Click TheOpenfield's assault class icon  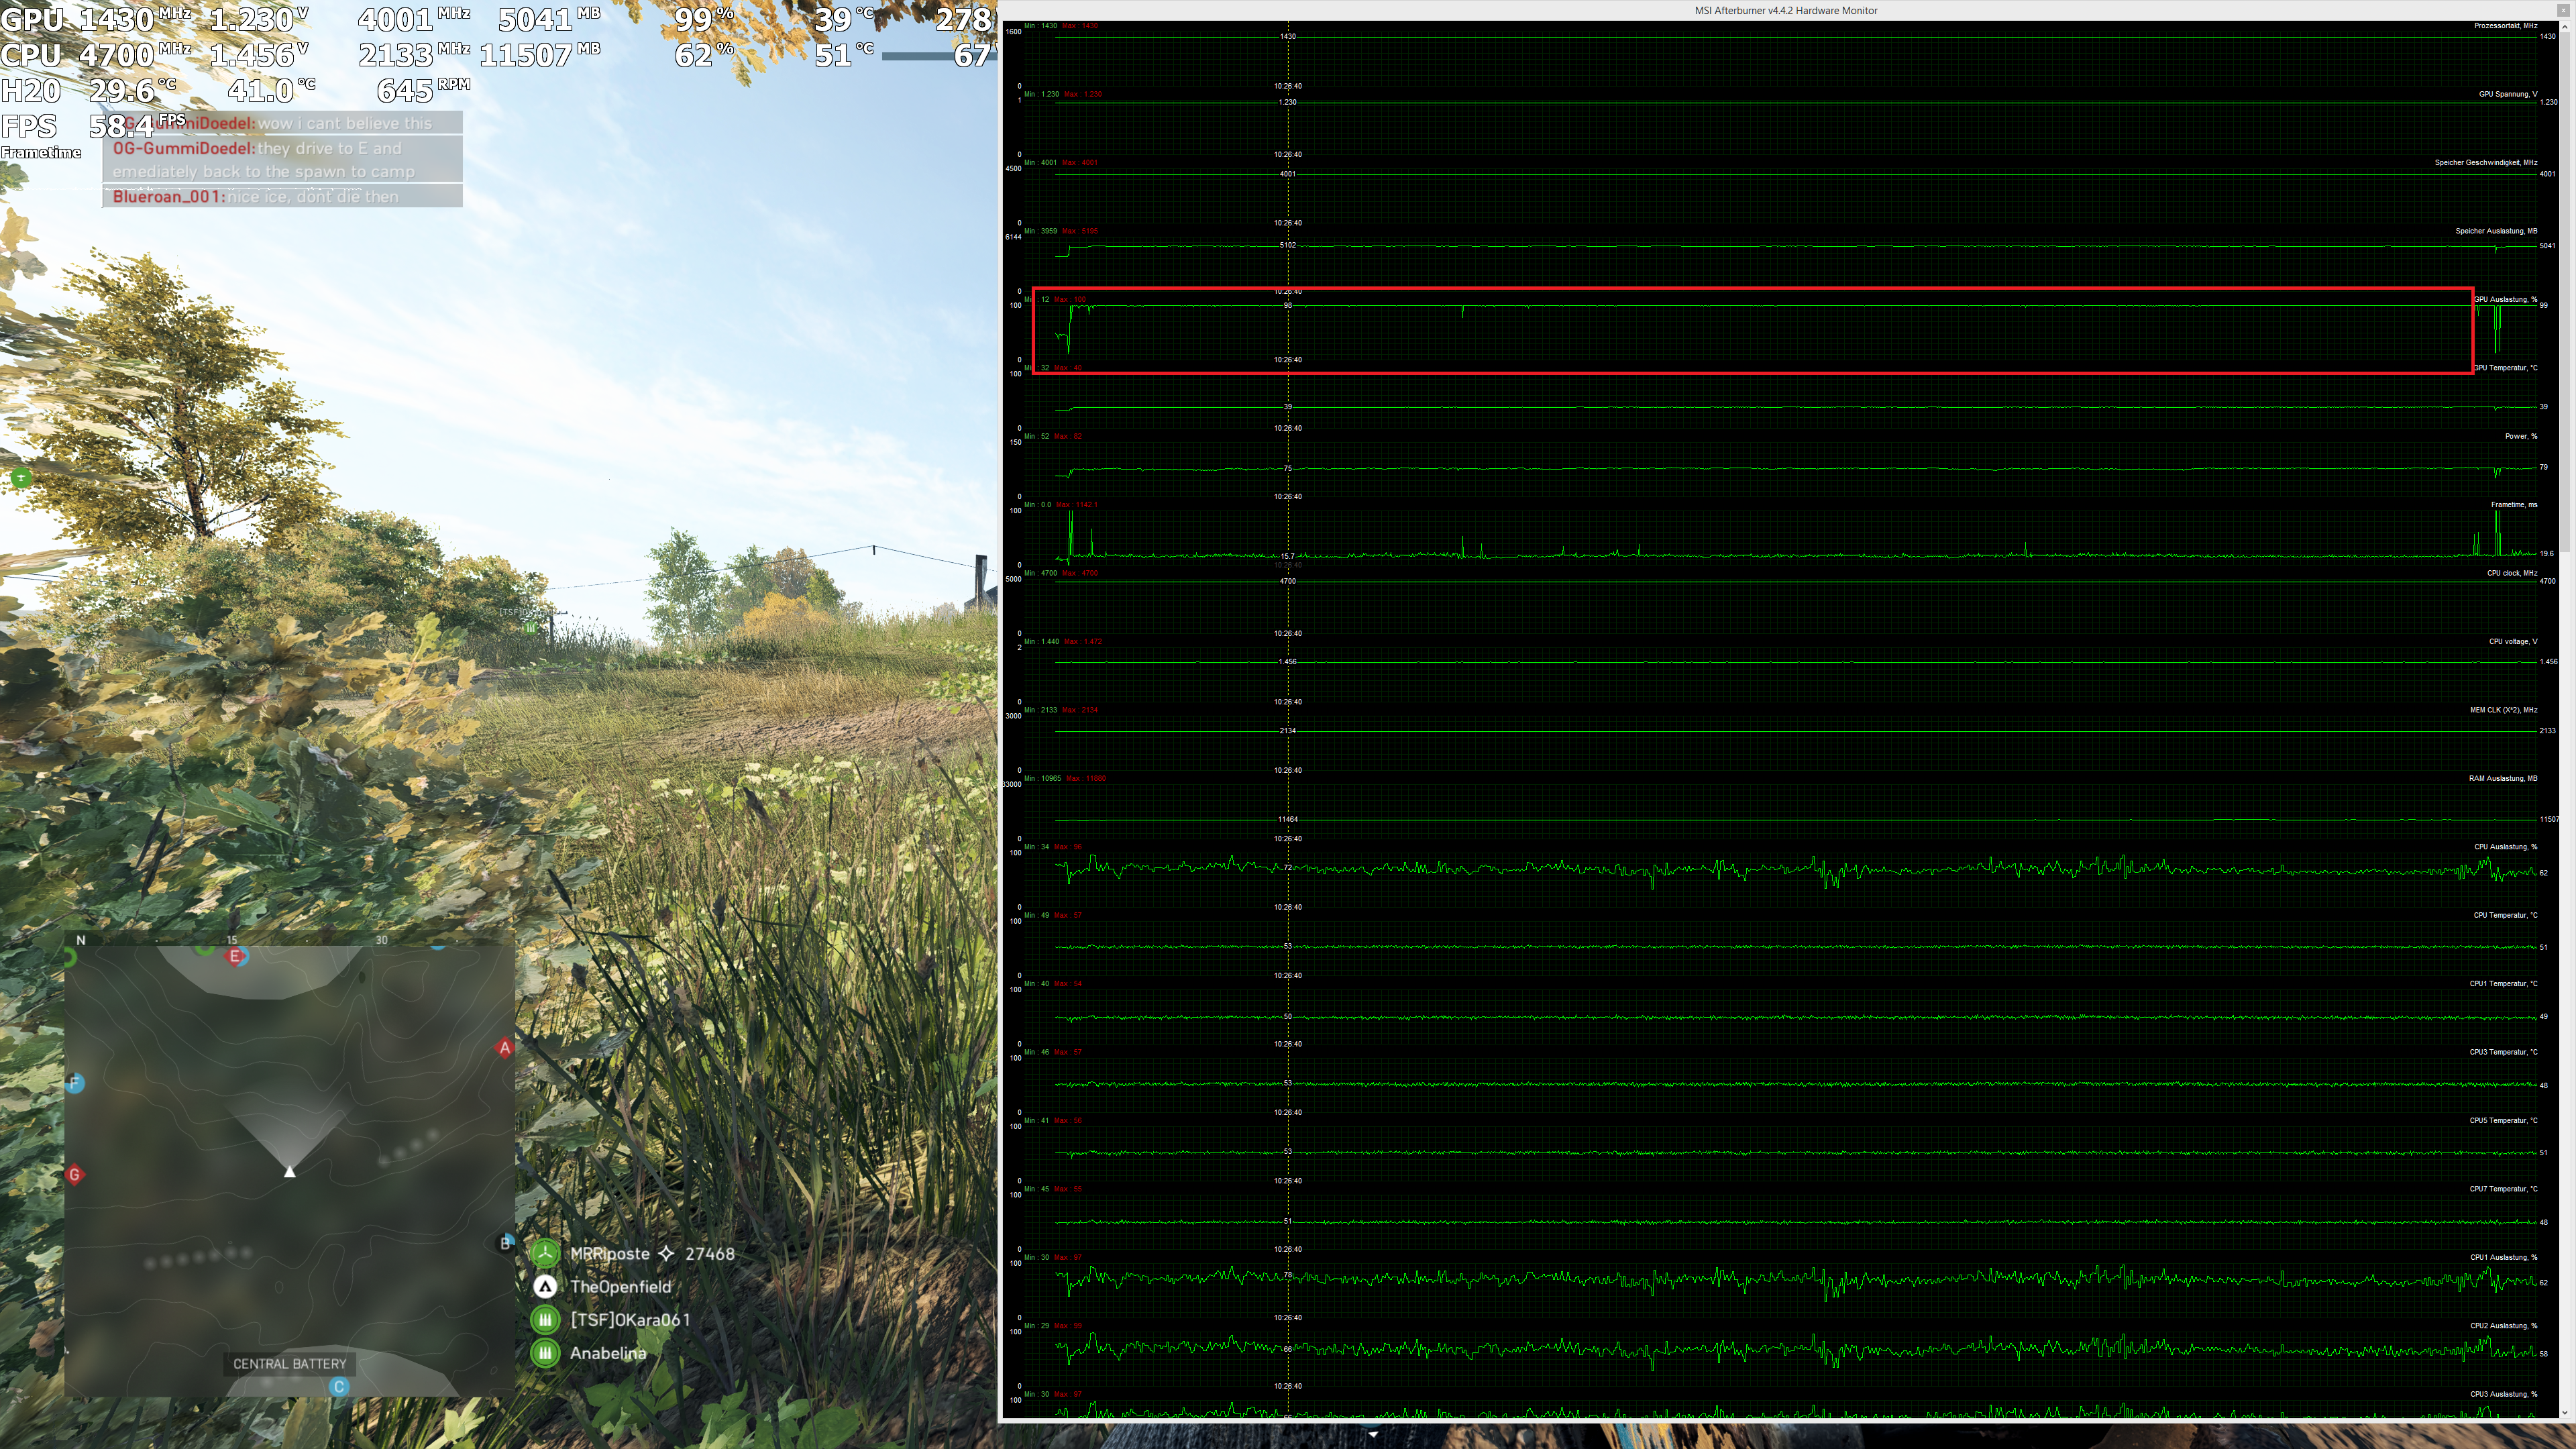pos(545,1286)
